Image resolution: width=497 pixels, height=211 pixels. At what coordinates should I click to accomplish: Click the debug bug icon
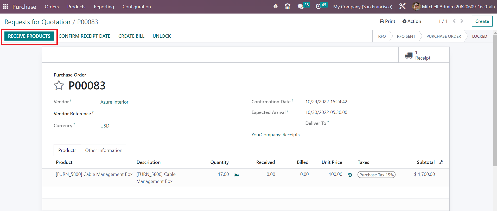pos(276,6)
